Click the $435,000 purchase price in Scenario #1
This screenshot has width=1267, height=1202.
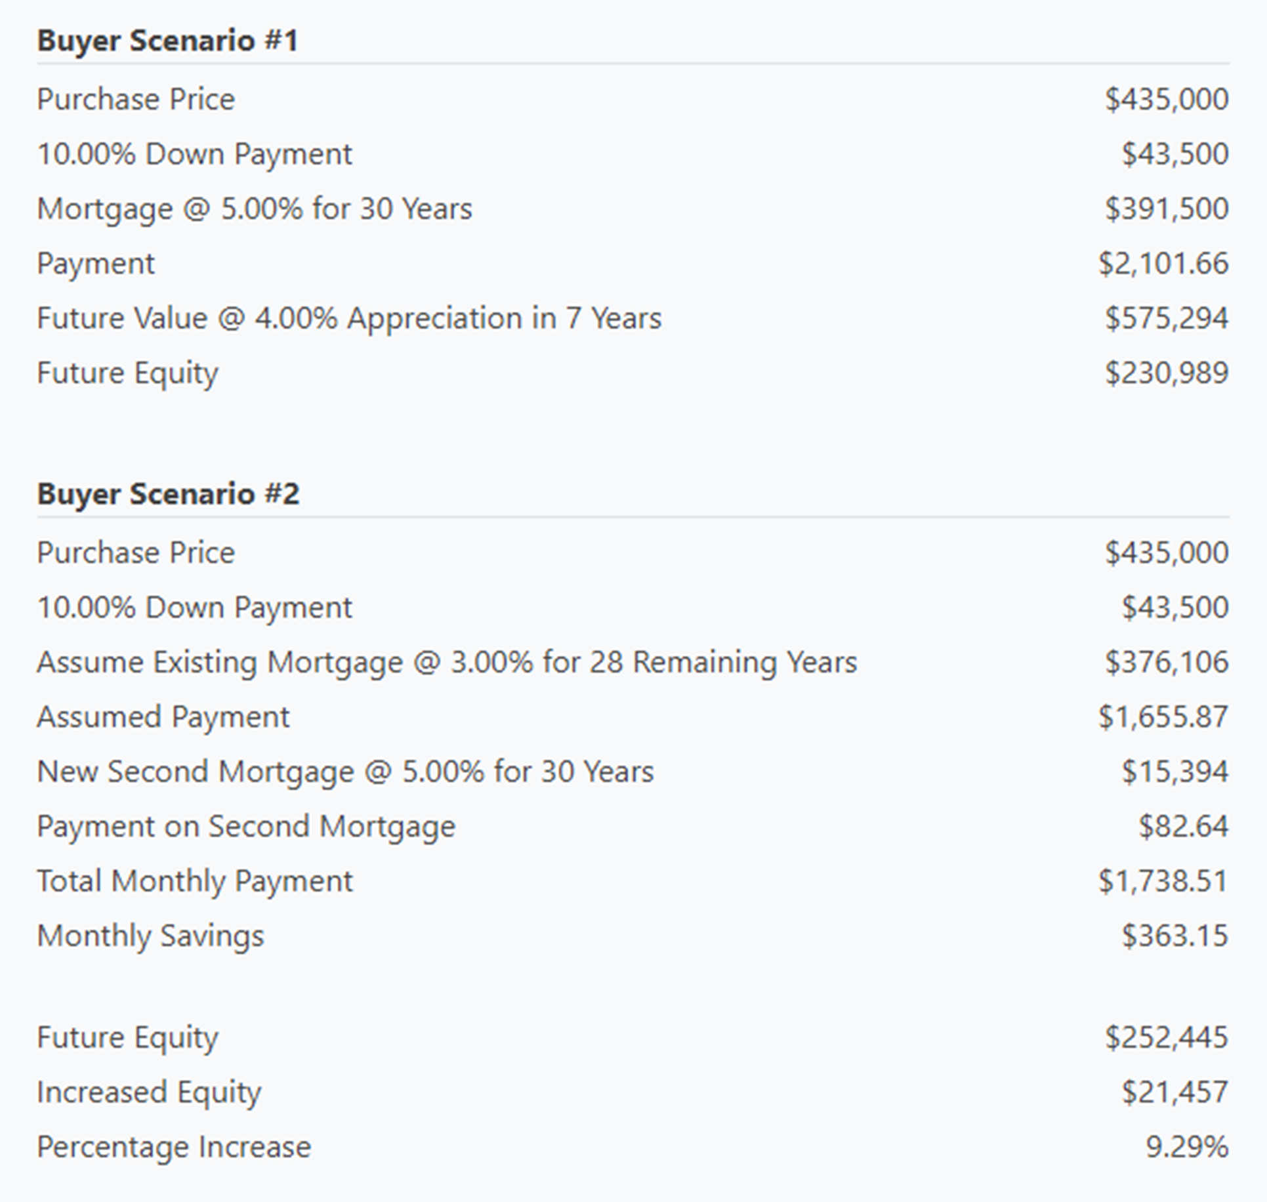point(1166,100)
